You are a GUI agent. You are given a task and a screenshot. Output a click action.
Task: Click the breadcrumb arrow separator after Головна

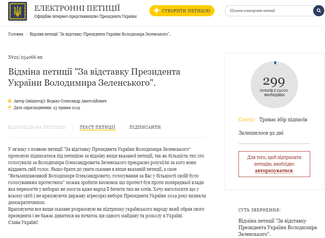(x=27, y=34)
